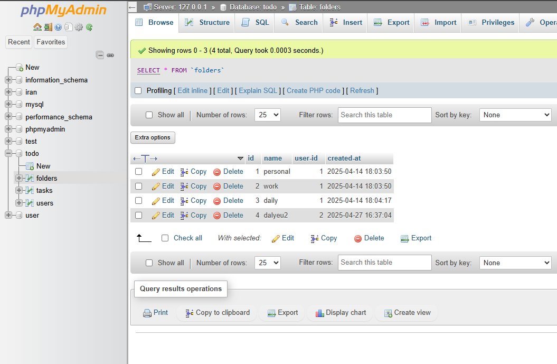557x364 pixels.
Task: Click the red Delete icon for dalyeu2 row
Action: 216,216
